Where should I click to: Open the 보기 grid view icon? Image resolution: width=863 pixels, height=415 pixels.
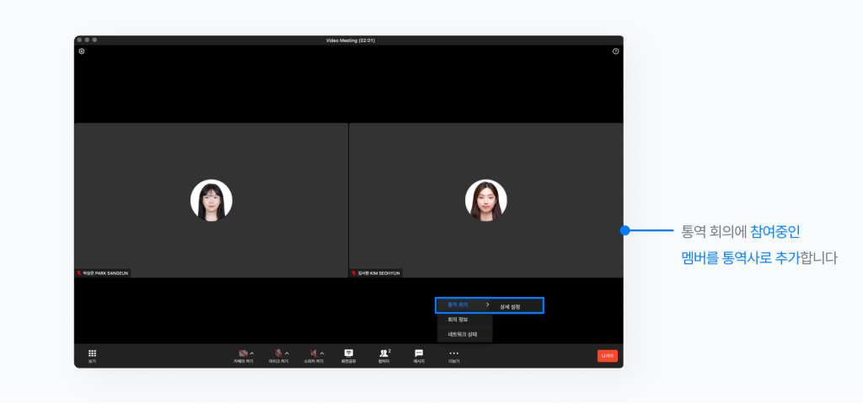pyautogui.click(x=92, y=354)
